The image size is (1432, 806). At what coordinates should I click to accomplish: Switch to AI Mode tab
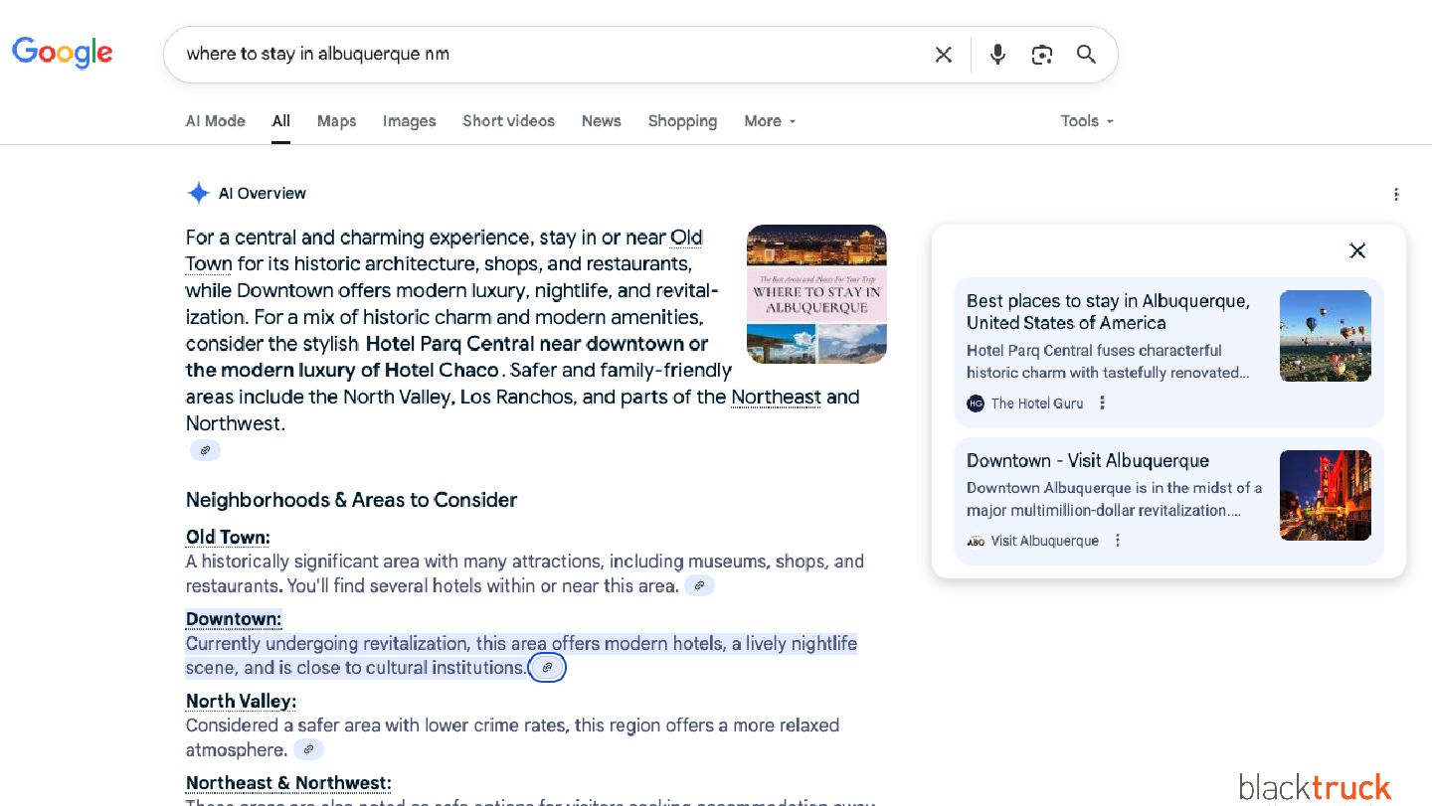[x=216, y=121]
